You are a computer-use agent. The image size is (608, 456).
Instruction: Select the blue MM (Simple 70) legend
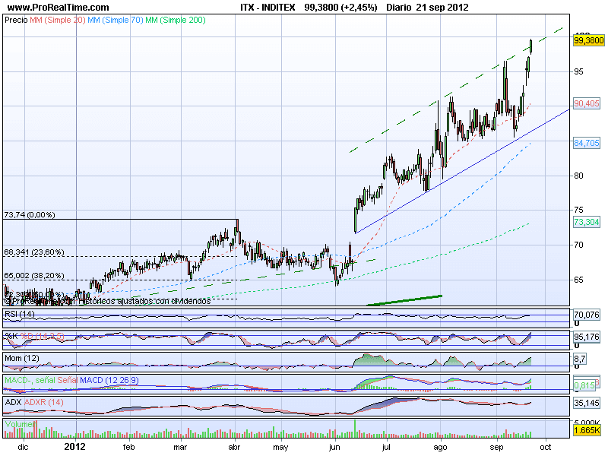[x=116, y=21]
